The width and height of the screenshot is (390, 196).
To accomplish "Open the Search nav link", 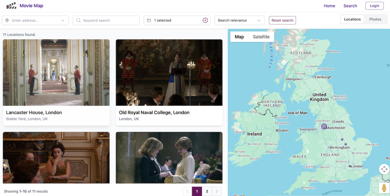I will pyautogui.click(x=350, y=6).
